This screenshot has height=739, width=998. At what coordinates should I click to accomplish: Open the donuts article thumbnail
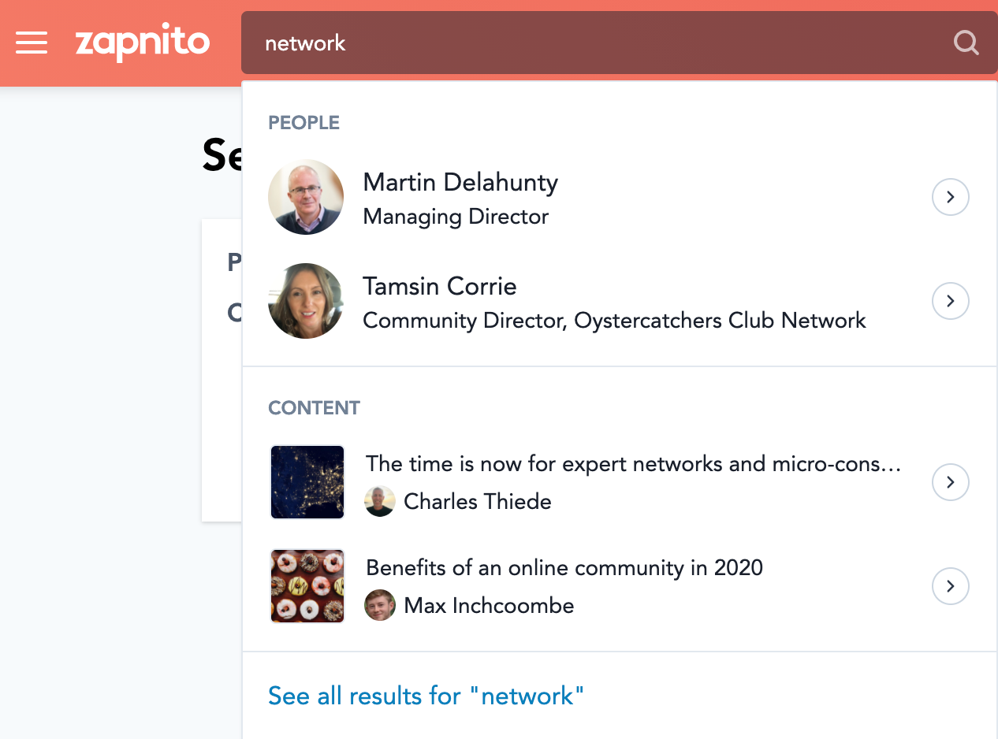[307, 586]
